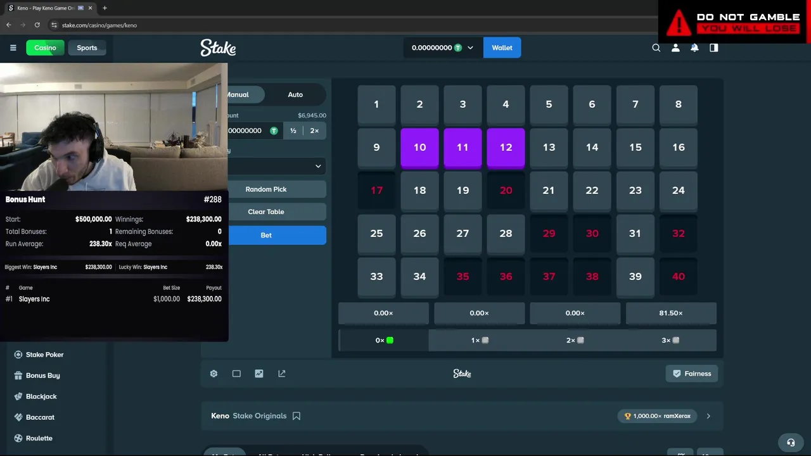Click the 2× hits indicator

pyautogui.click(x=575, y=340)
